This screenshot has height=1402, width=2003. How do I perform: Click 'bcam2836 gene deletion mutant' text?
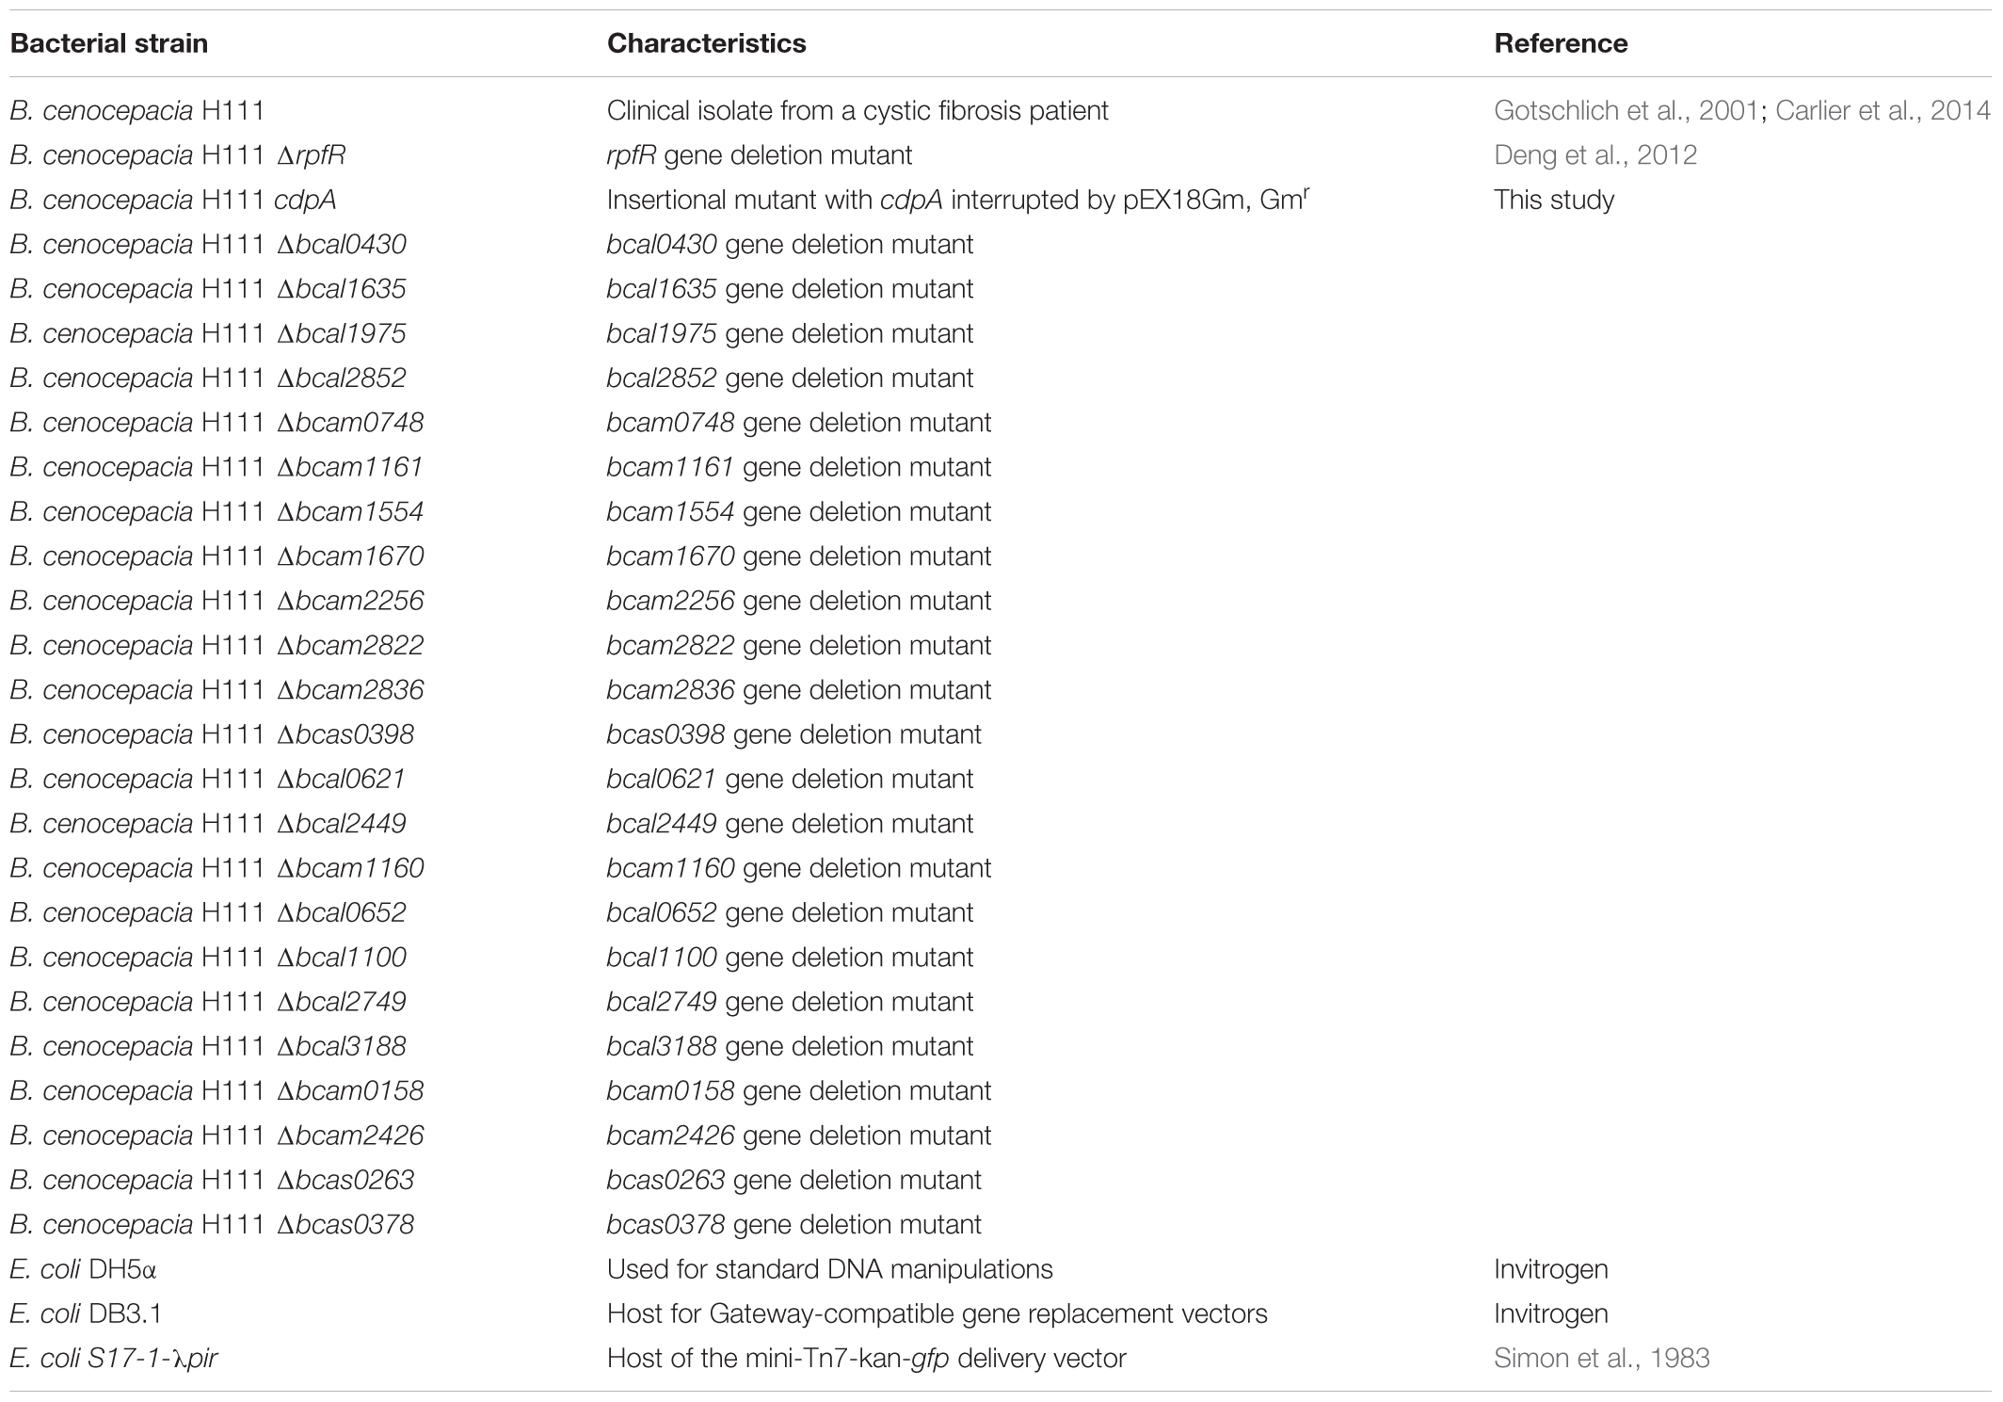(x=799, y=689)
